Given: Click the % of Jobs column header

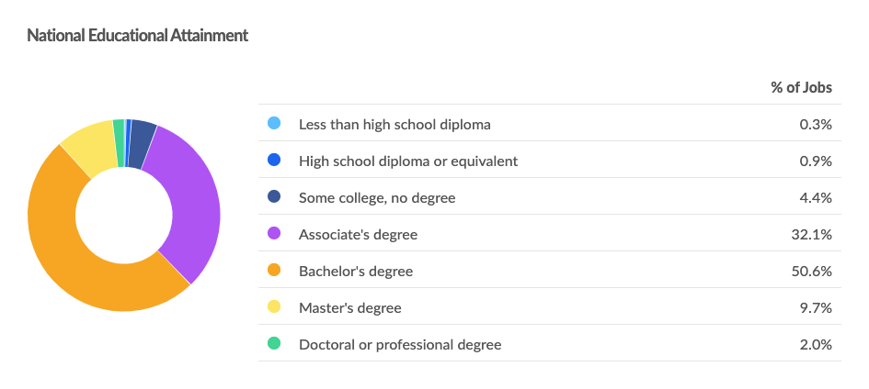Looking at the screenshot, I should point(801,87).
